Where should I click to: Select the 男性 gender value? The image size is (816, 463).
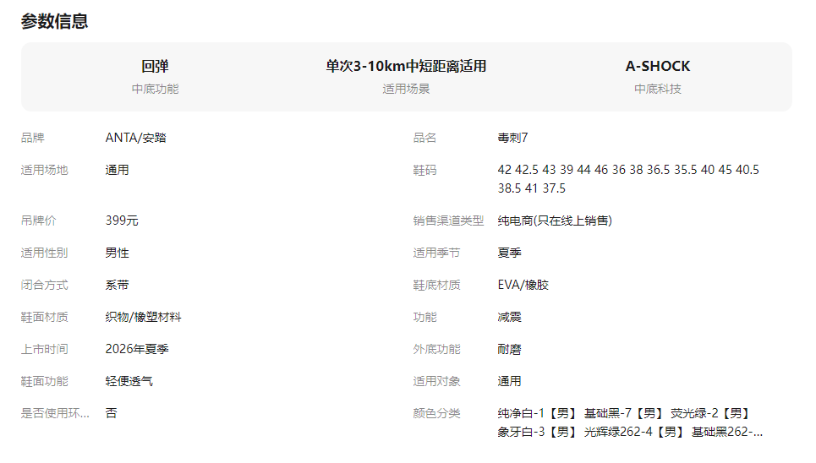(x=118, y=253)
